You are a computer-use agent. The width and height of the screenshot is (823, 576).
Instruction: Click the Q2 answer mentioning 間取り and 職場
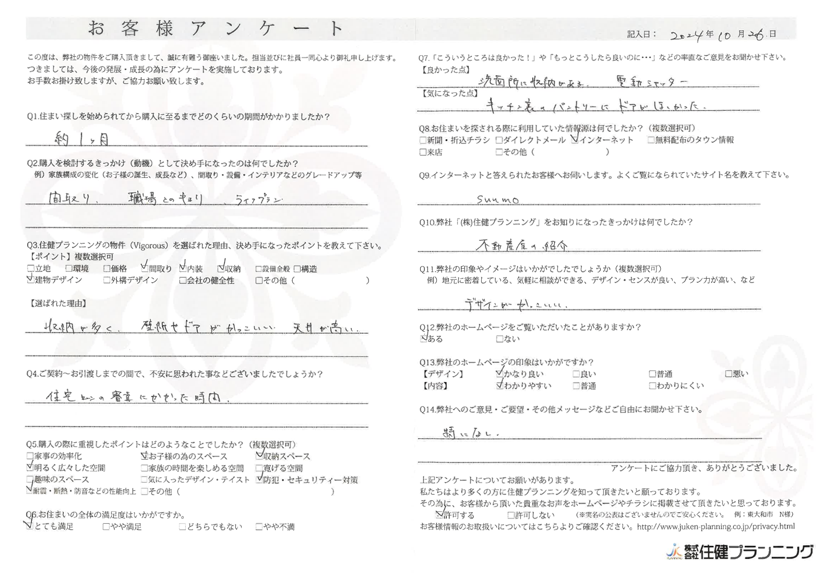point(166,199)
